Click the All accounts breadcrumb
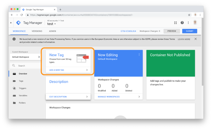 pos(52,21)
